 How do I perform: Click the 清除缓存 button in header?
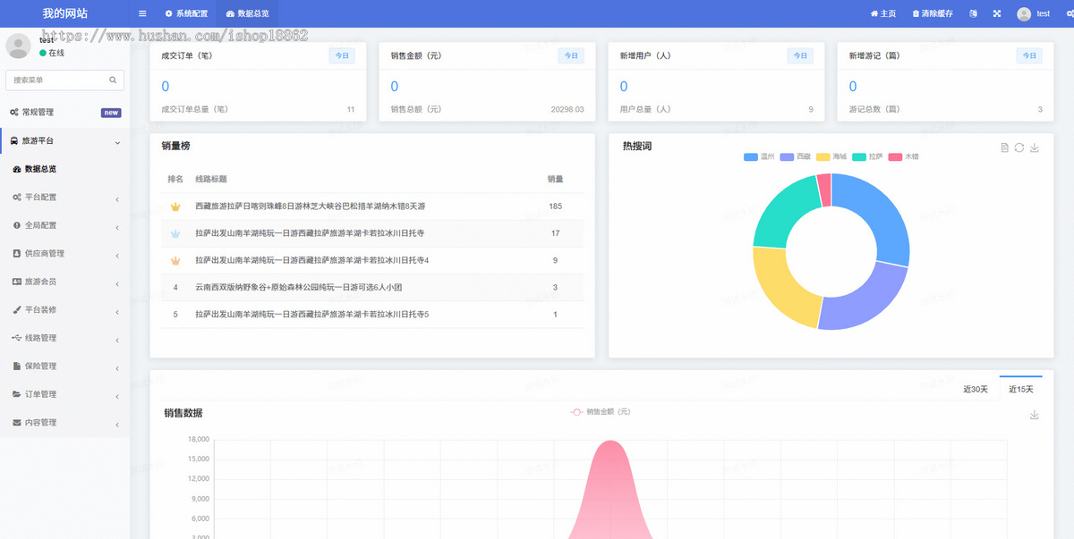click(932, 13)
